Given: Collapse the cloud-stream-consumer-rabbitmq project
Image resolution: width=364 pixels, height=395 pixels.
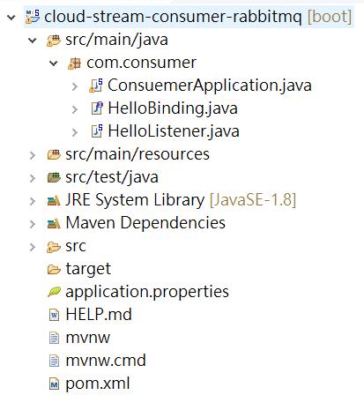Looking at the screenshot, I should tap(11, 18).
